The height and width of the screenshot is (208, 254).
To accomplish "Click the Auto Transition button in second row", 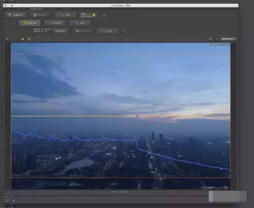I will pos(55,23).
